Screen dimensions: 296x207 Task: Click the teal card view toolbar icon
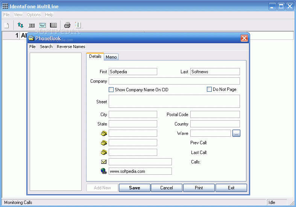[x=43, y=25]
